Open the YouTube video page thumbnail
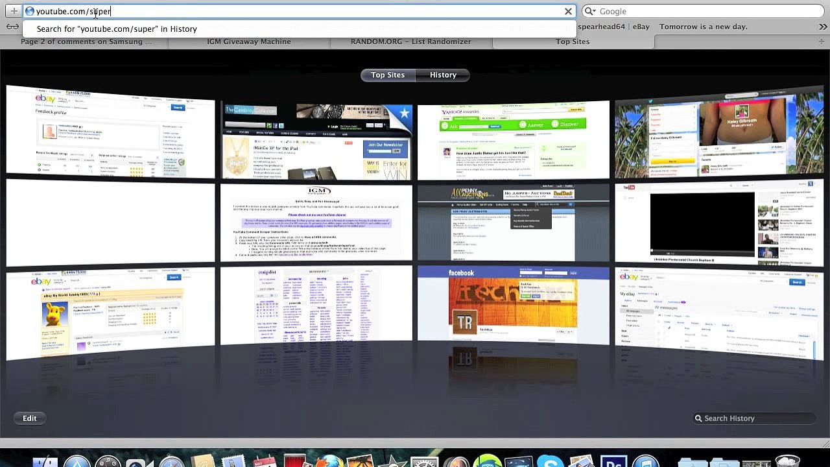 tap(719, 223)
